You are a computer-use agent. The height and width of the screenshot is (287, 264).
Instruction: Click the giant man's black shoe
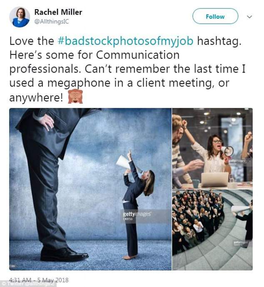click(63, 255)
